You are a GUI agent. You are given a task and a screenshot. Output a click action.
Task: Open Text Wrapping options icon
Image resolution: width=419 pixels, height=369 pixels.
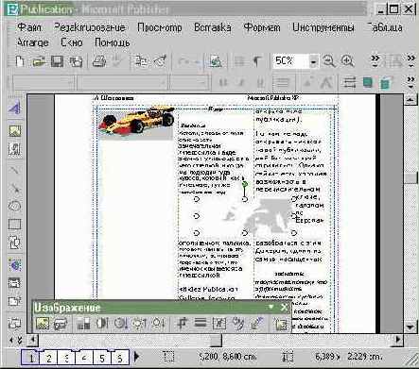[x=219, y=324]
